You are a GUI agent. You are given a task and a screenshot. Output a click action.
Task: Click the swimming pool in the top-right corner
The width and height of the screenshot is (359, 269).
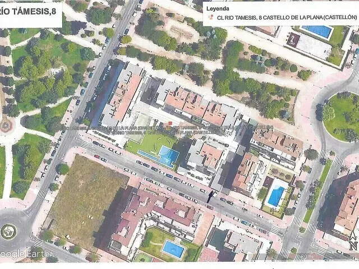click(x=317, y=31)
